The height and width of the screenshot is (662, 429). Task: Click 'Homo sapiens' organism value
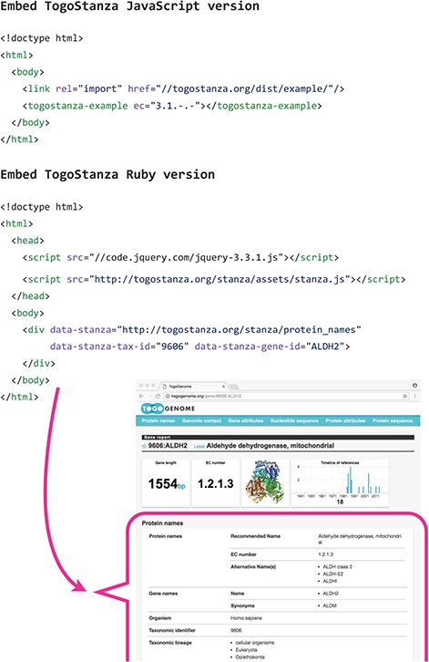click(246, 618)
